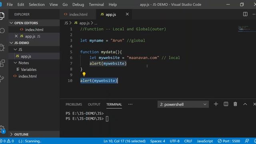The width and height of the screenshot is (256, 144).
Task: Split the terminal pane
Action: 226,104
